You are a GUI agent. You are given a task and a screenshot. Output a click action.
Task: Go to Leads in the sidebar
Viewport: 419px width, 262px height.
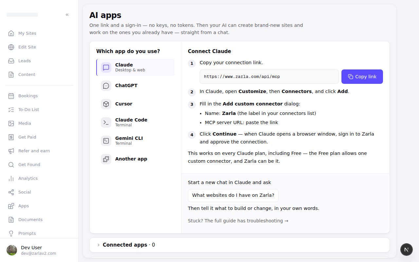(39, 61)
